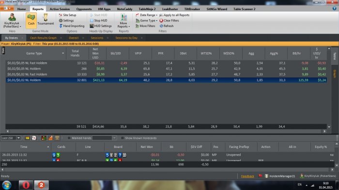Toggle the Show Known Holecards checkbox
The image size is (339, 190).
pyautogui.click(x=122, y=138)
